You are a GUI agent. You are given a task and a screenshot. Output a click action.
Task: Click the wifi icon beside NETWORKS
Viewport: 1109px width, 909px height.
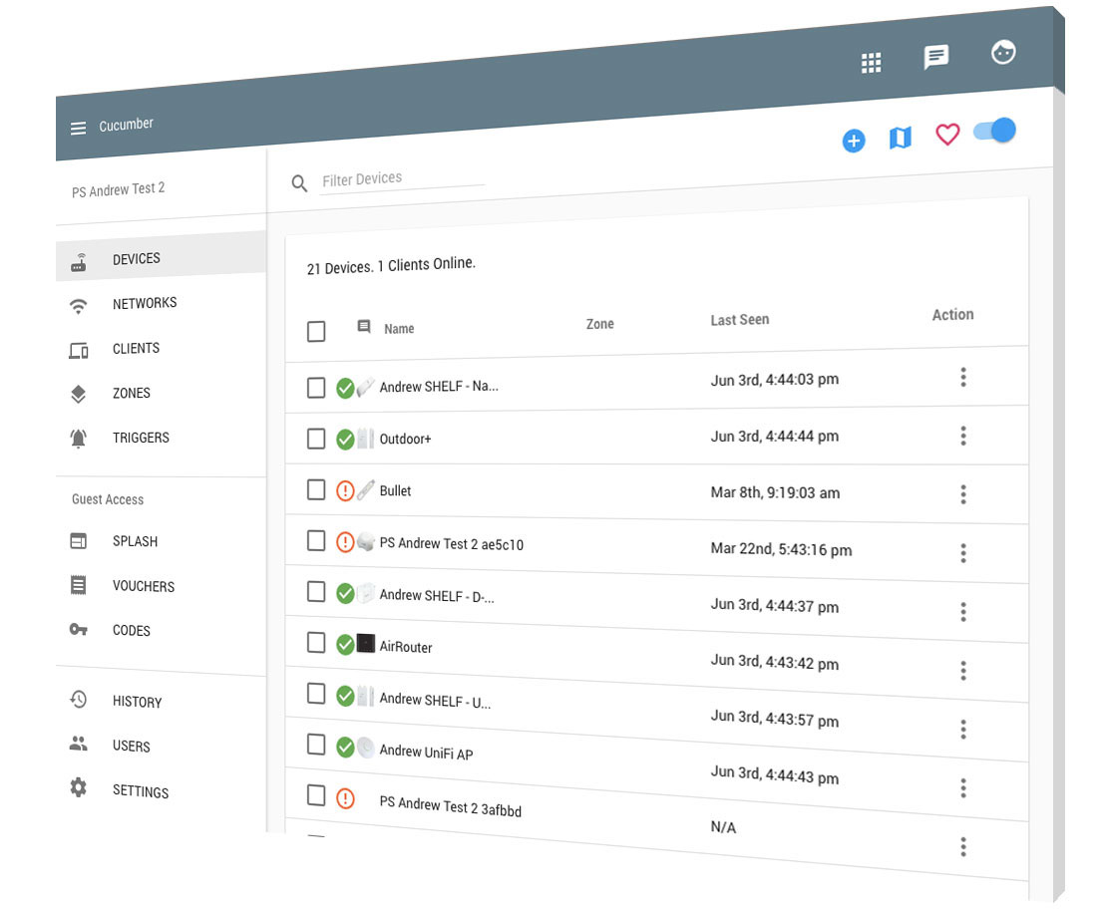coord(79,306)
